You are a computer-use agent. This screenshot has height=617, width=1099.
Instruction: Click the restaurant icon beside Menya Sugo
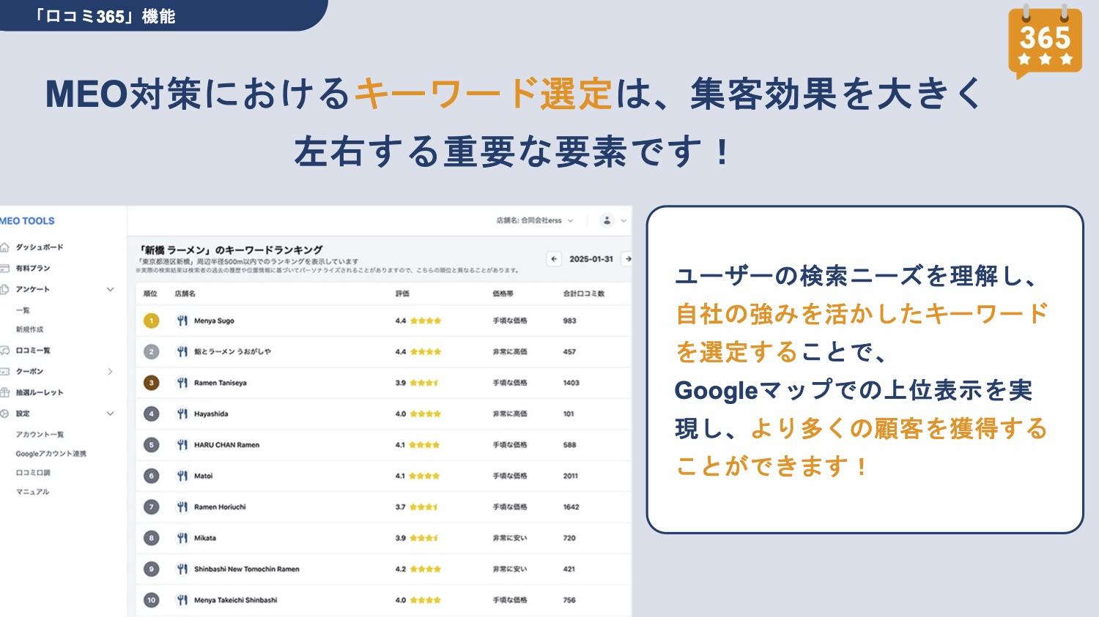pos(182,321)
